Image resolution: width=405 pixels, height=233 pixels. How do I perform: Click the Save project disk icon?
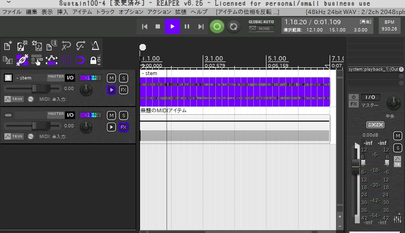tap(37, 46)
